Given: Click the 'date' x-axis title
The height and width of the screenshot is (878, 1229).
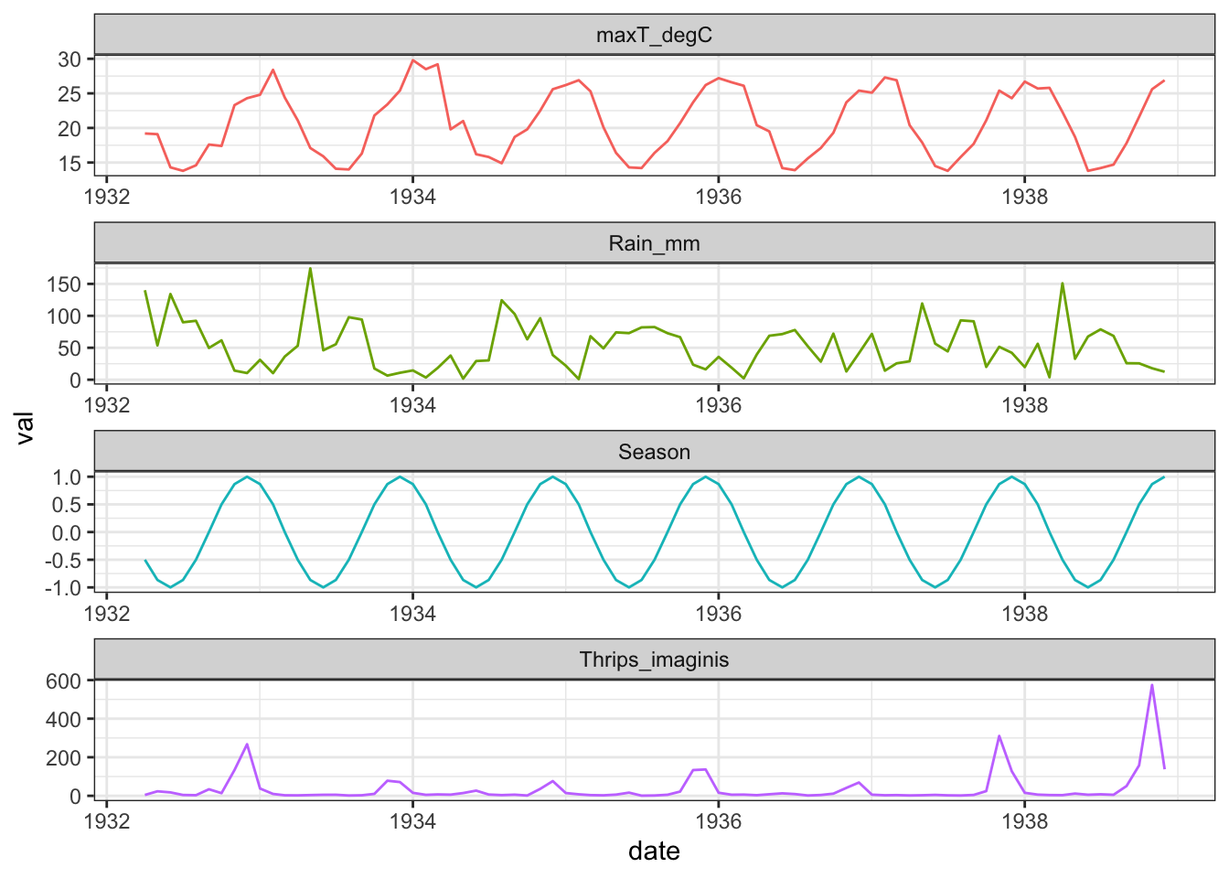Looking at the screenshot, I should click(654, 851).
